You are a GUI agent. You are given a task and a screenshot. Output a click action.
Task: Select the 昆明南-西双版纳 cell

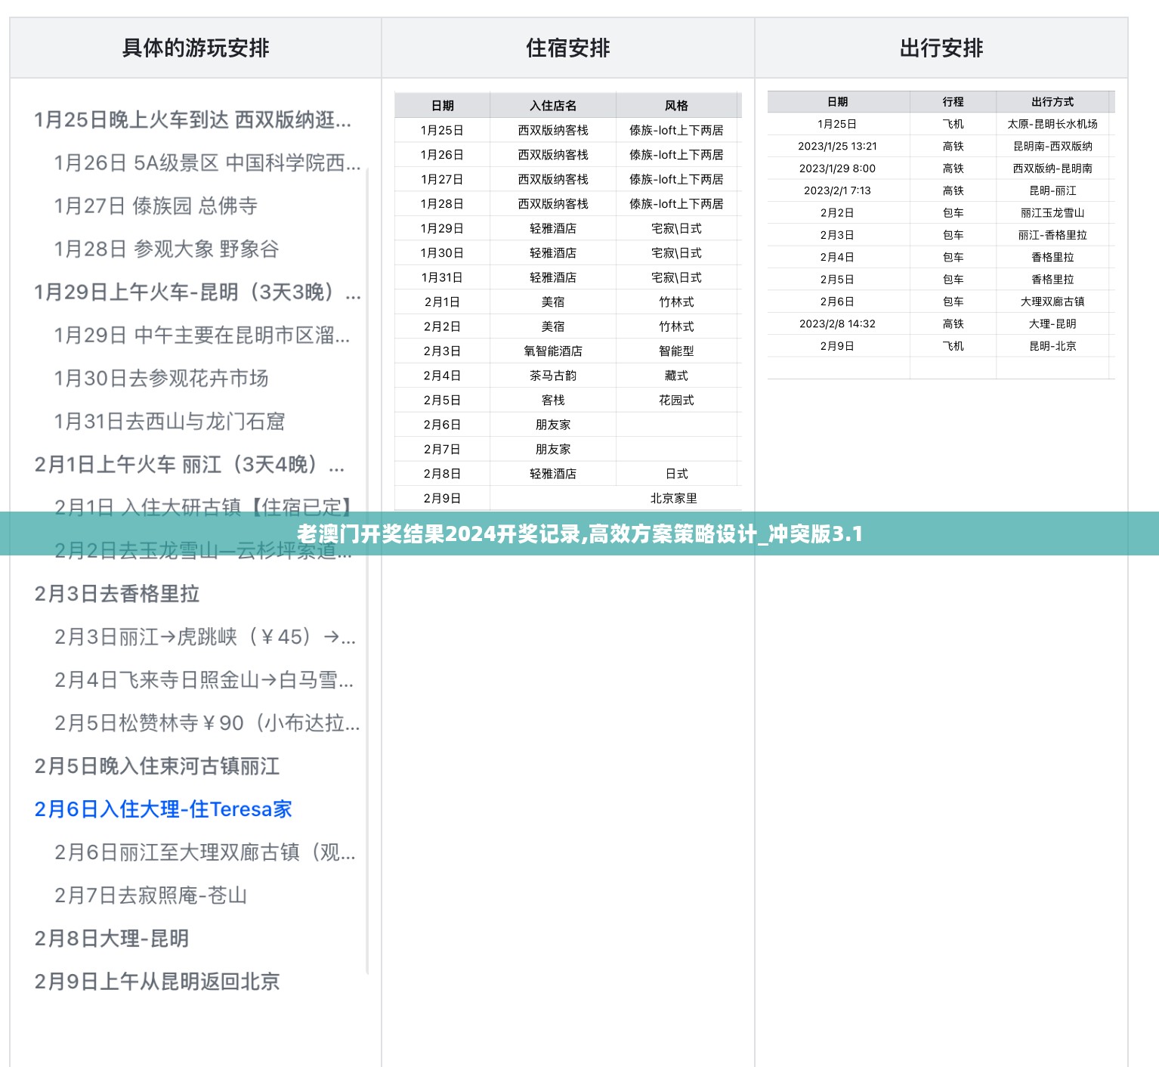pos(1052,146)
